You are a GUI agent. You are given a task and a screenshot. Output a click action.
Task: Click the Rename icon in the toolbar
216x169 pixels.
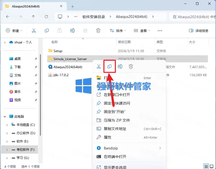[x=72, y=31]
